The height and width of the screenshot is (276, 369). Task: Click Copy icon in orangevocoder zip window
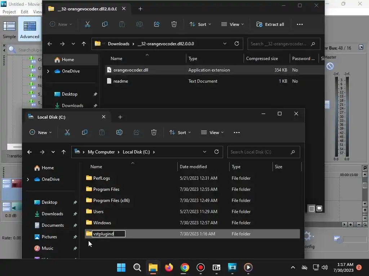click(x=105, y=24)
